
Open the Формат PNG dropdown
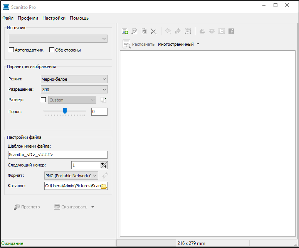(x=71, y=175)
